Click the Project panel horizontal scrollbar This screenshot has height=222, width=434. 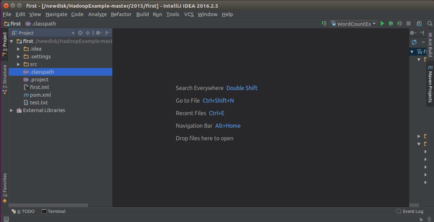pos(48,205)
